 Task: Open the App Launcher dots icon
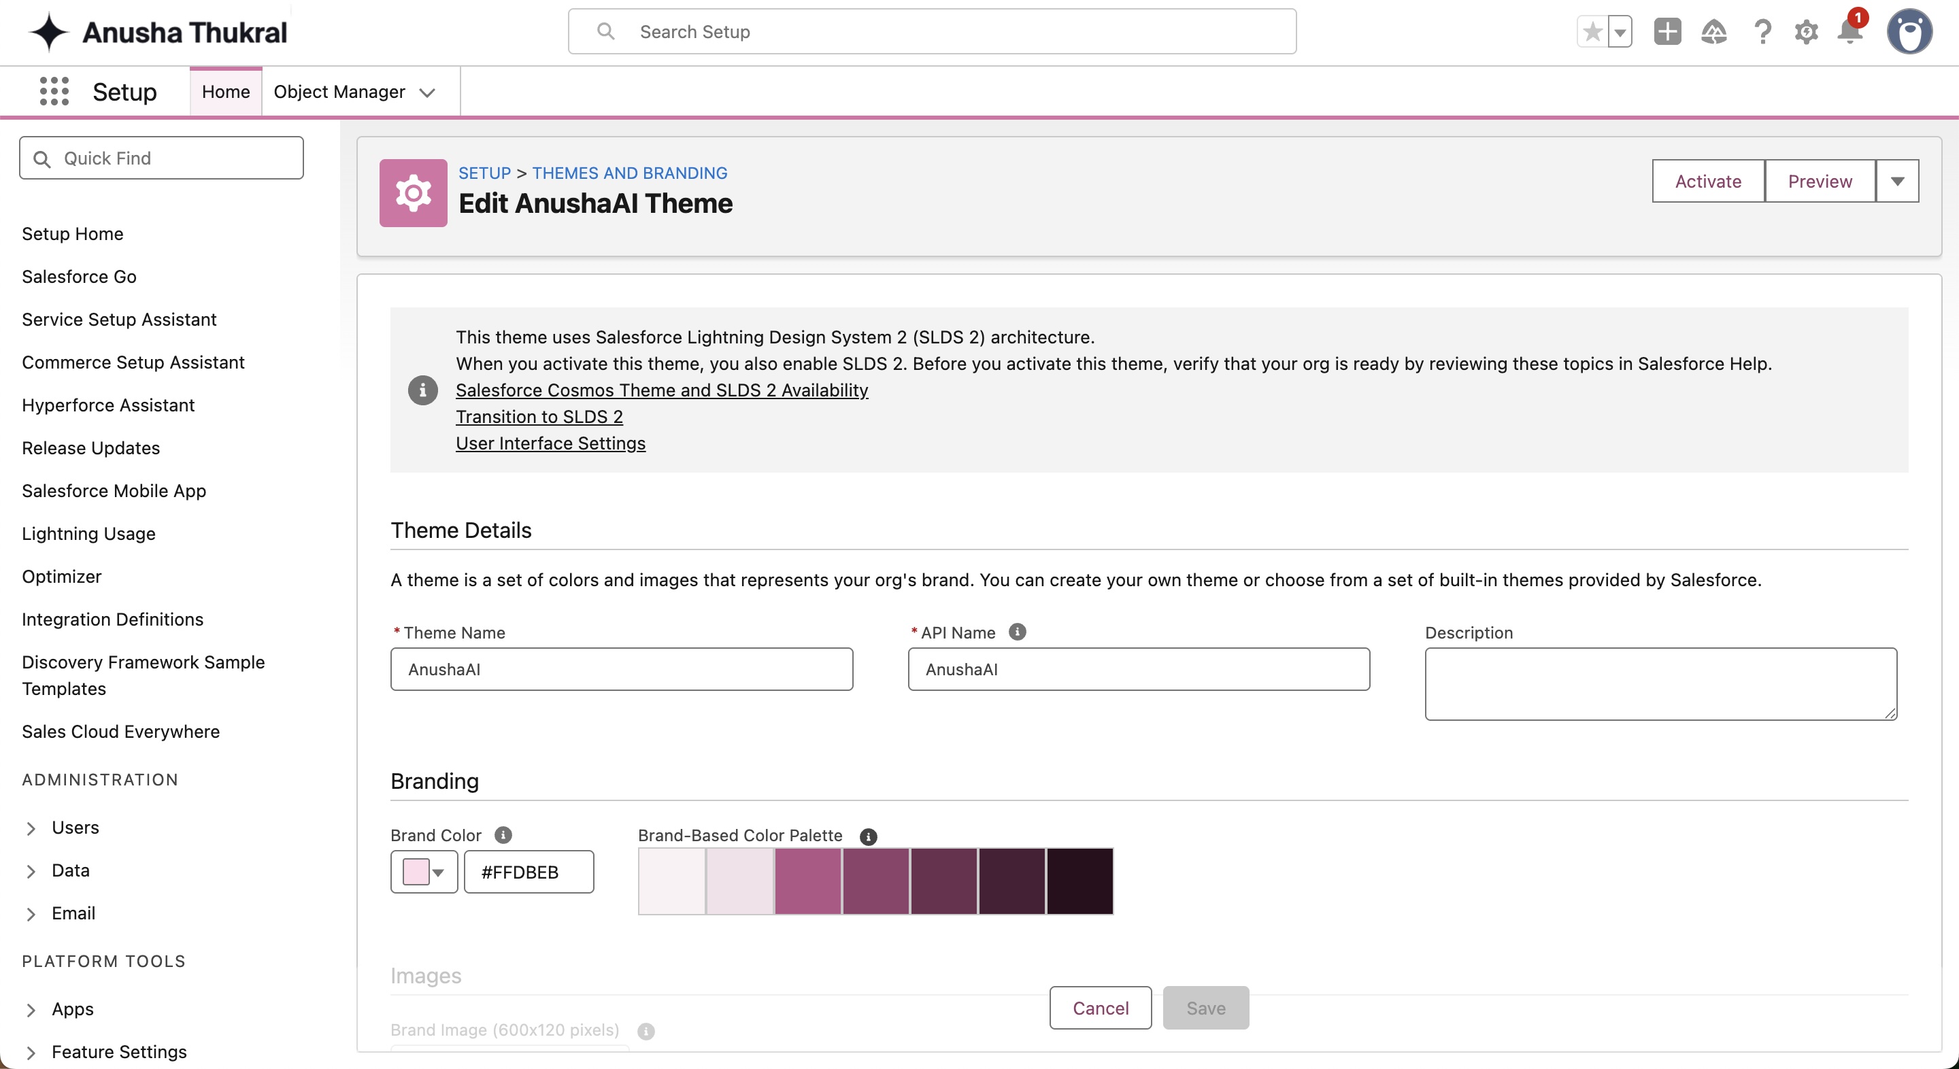pyautogui.click(x=54, y=91)
